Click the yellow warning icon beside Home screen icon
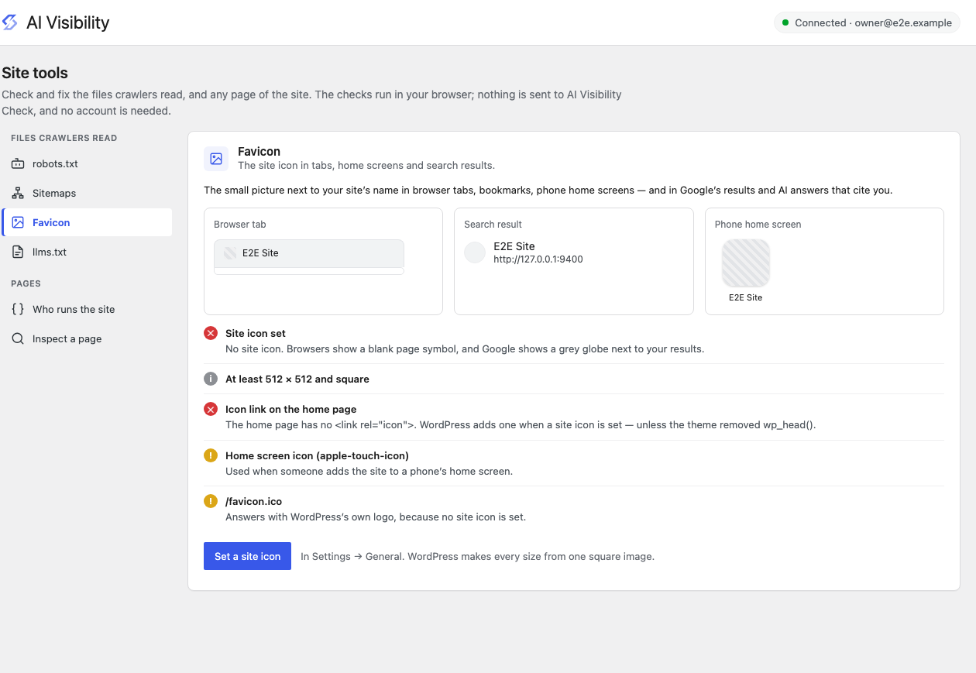976x673 pixels. point(211,455)
